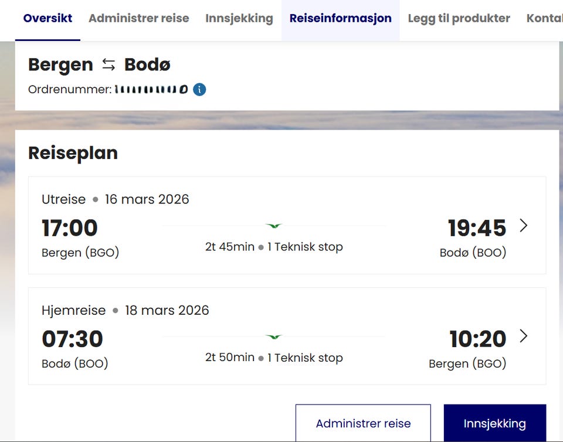Click the 17:00 departure time from Bergen

[70, 228]
